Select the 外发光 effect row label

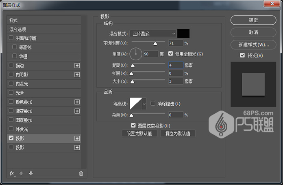[22, 129]
